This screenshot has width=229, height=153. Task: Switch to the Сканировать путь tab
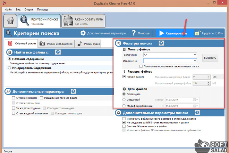click(x=83, y=21)
